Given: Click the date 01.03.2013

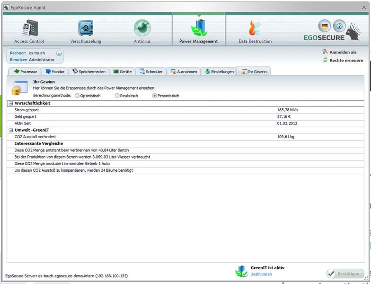Looking at the screenshot, I should (287, 123).
